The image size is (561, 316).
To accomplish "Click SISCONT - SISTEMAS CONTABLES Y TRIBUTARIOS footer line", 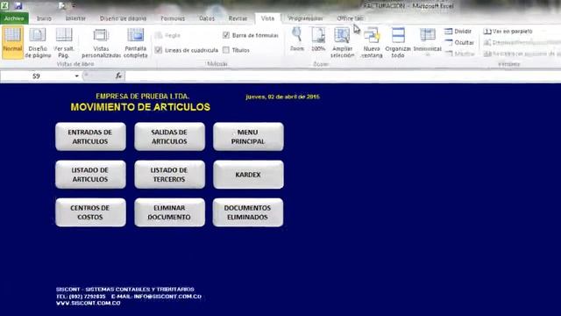I will pos(124,289).
